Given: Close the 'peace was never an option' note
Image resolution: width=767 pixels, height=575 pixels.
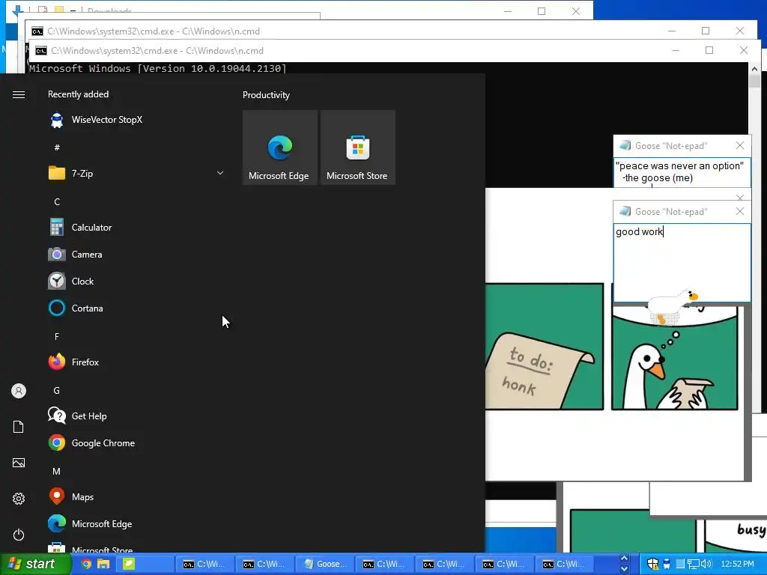Looking at the screenshot, I should click(739, 145).
